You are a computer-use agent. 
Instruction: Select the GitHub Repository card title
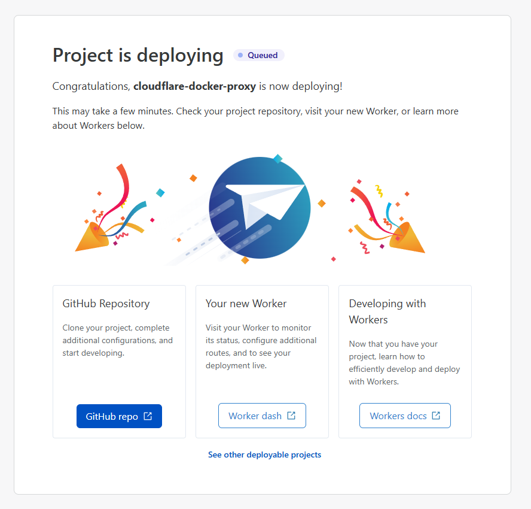pos(106,304)
